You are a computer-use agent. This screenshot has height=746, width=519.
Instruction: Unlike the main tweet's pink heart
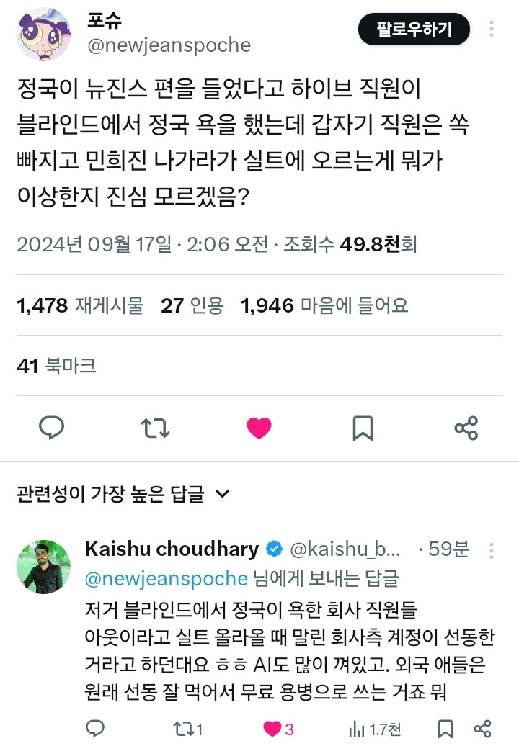pyautogui.click(x=259, y=428)
